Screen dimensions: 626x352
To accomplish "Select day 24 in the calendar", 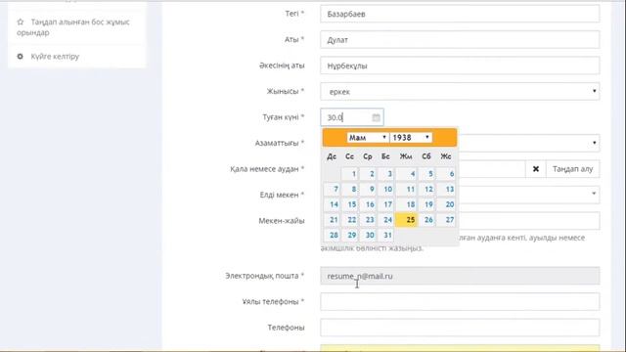I will (386, 219).
